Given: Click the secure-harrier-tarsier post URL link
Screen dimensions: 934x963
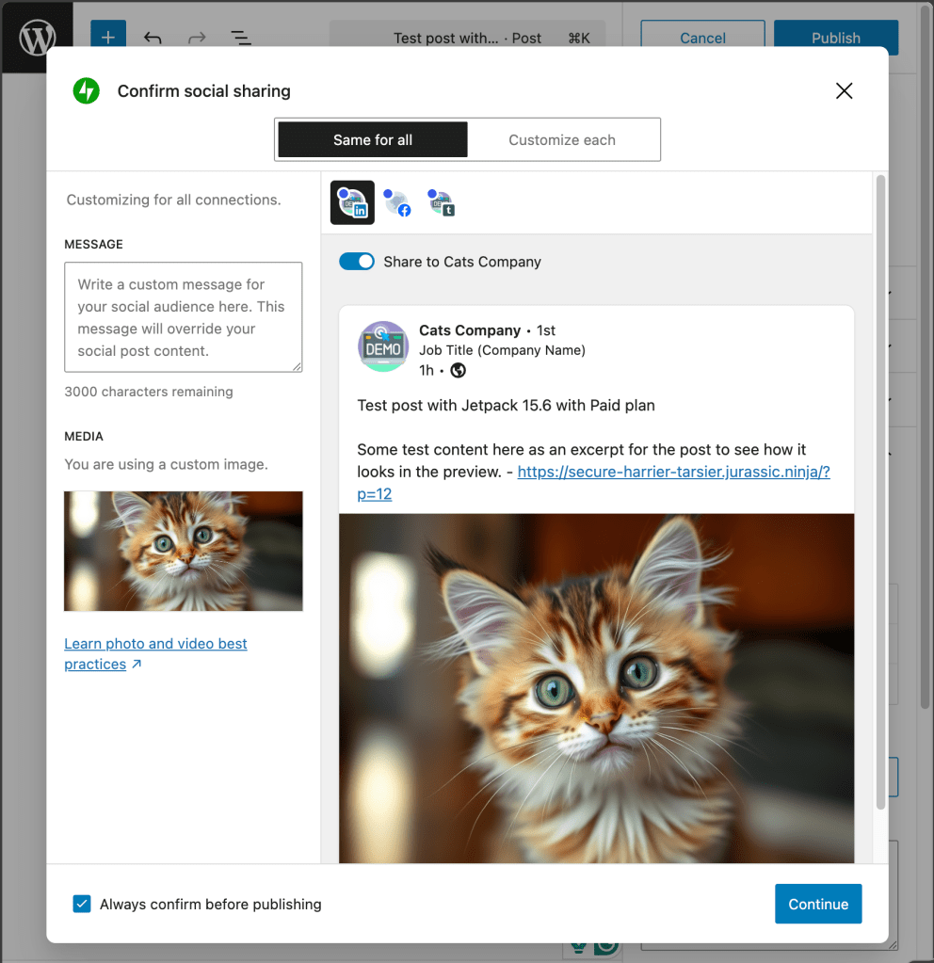Looking at the screenshot, I should point(673,472).
